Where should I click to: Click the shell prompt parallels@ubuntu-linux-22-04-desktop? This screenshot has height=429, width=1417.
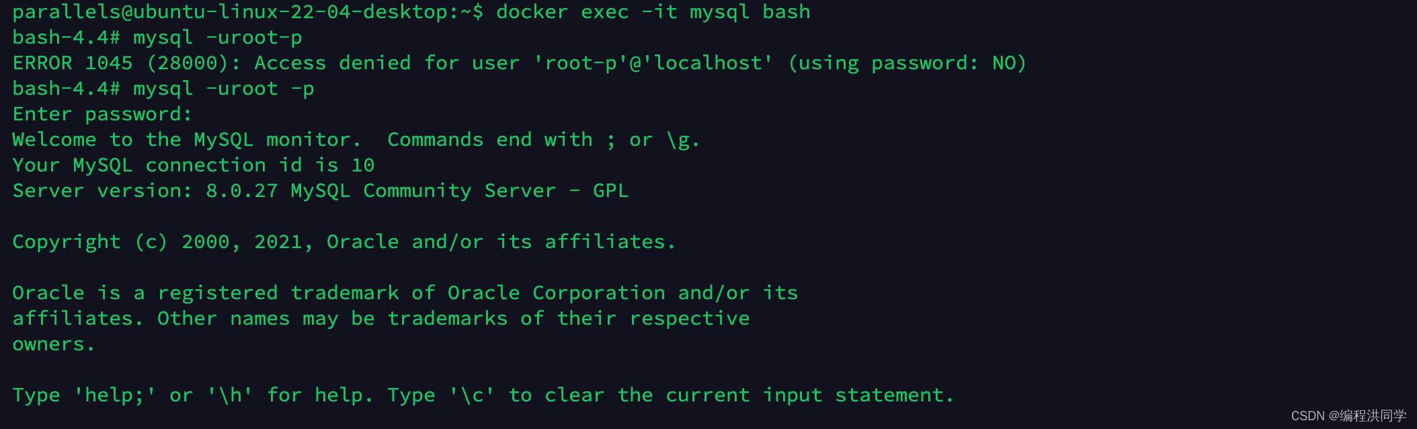click(242, 12)
